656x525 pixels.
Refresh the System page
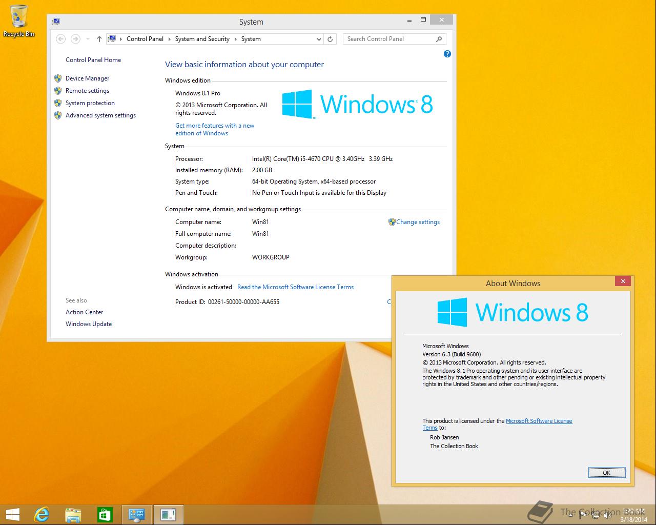coord(331,39)
